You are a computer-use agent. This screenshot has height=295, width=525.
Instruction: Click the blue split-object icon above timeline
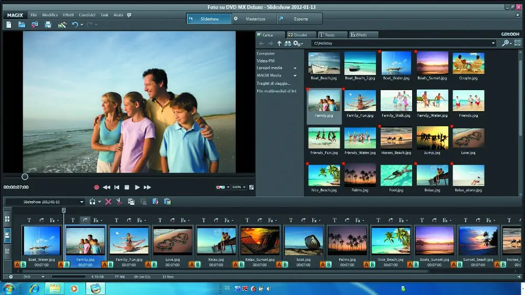[155, 201]
